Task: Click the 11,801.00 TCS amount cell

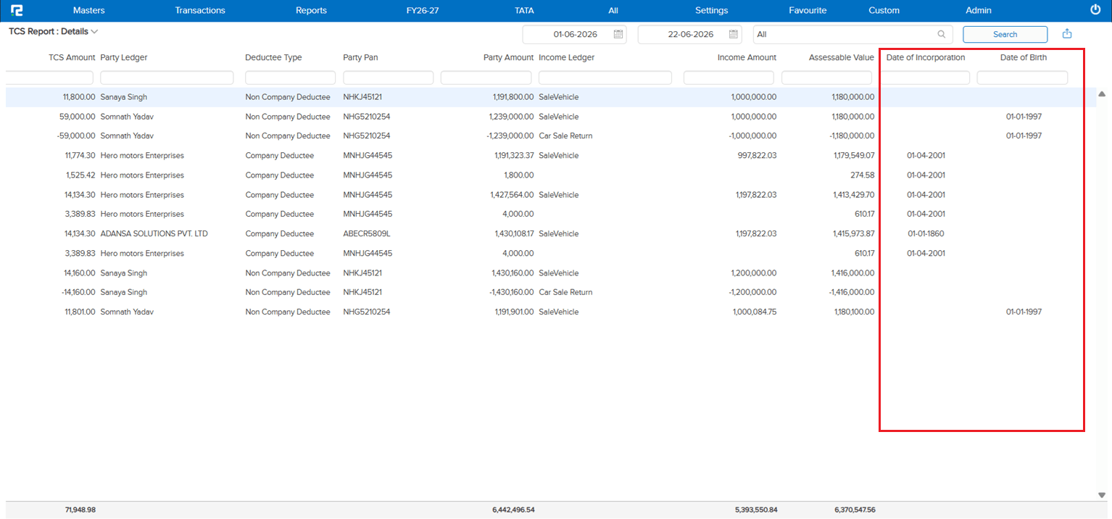Action: coord(80,312)
